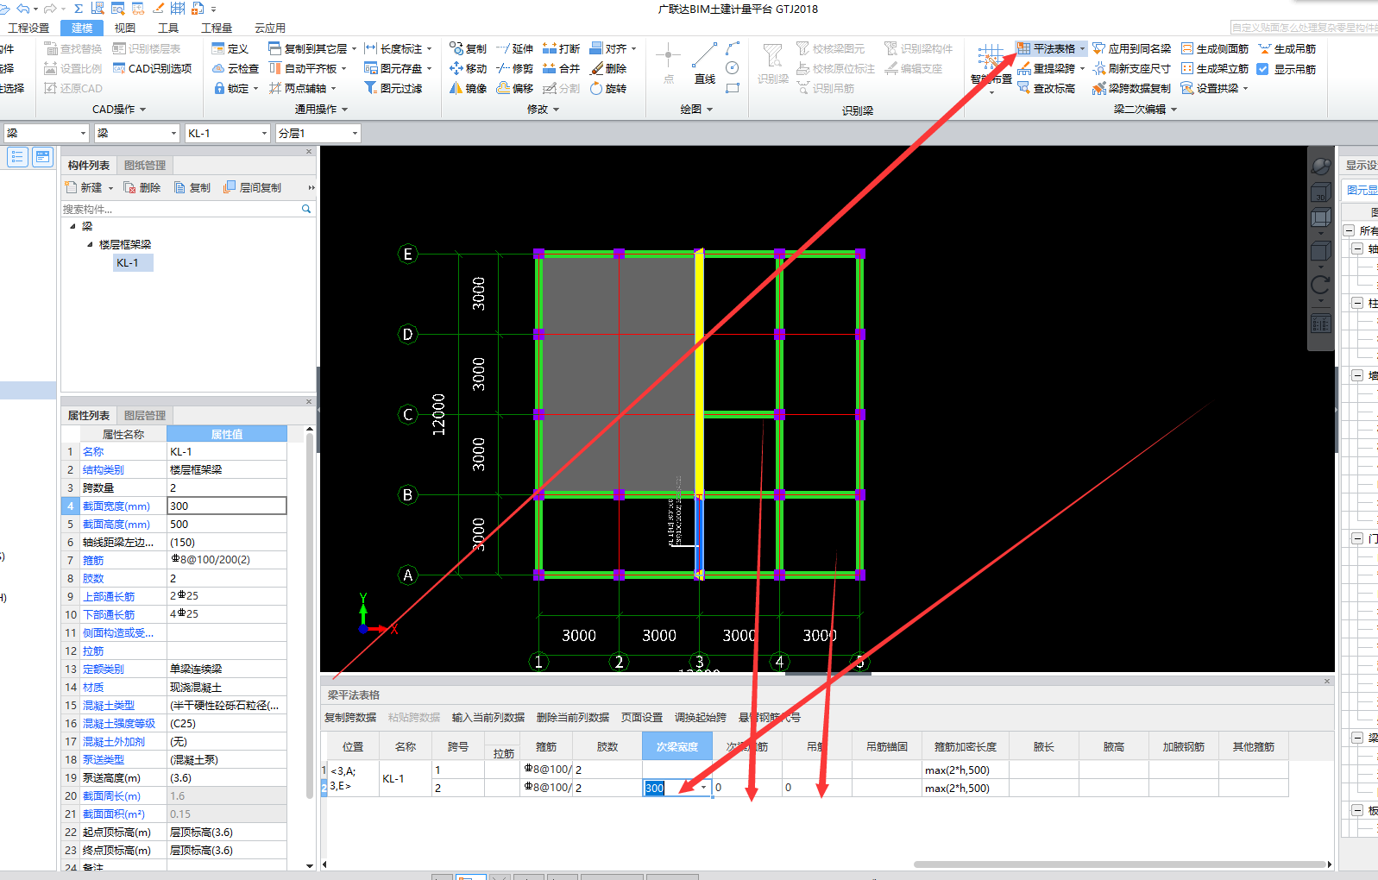
Task: Click the component search input box
Action: pyautogui.click(x=180, y=209)
